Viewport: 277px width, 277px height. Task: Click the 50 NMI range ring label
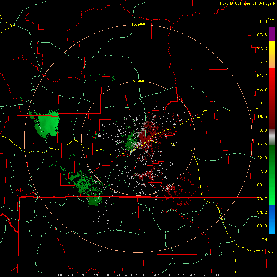138,81
